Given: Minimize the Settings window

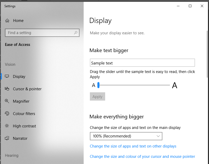Looking at the screenshot, I should tap(178, 6).
